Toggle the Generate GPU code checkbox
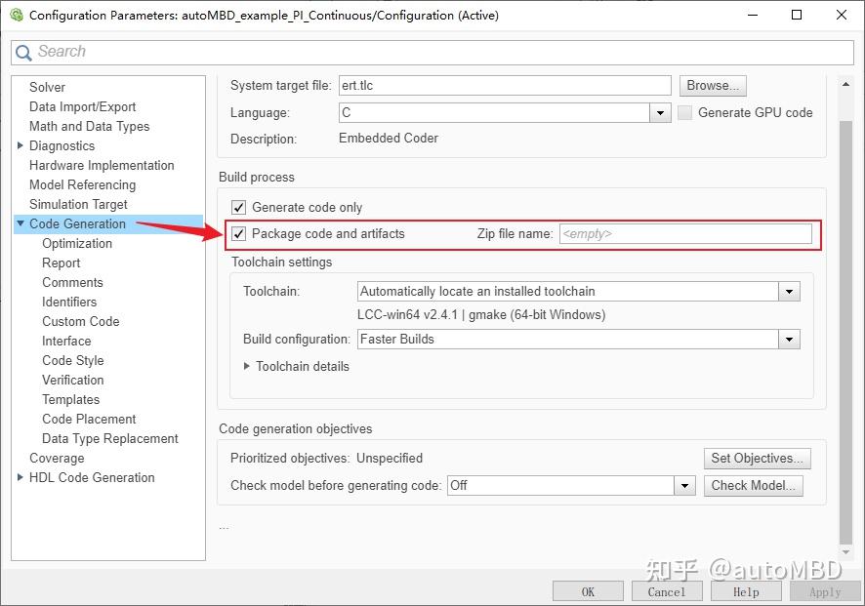This screenshot has width=865, height=606. click(x=684, y=112)
